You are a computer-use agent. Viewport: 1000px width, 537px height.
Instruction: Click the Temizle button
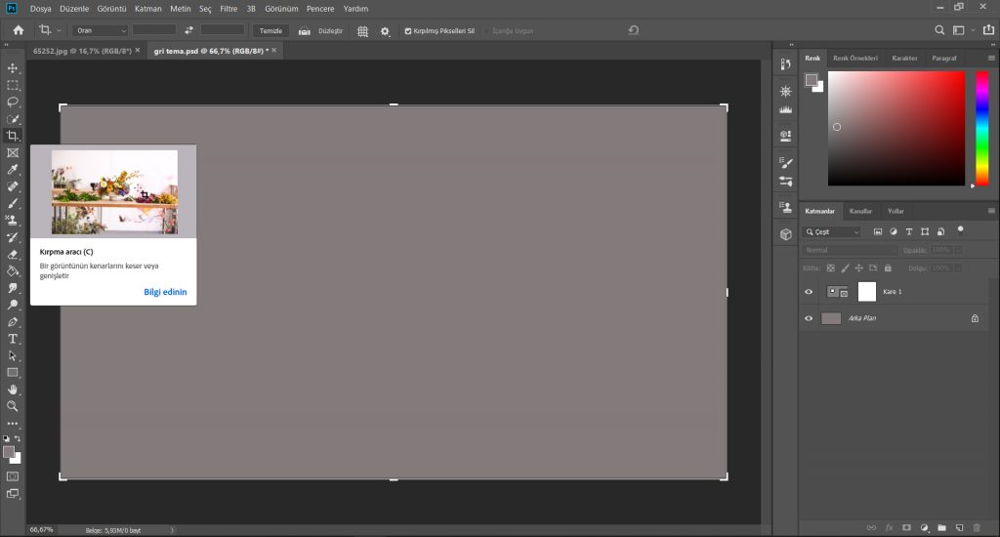(271, 30)
